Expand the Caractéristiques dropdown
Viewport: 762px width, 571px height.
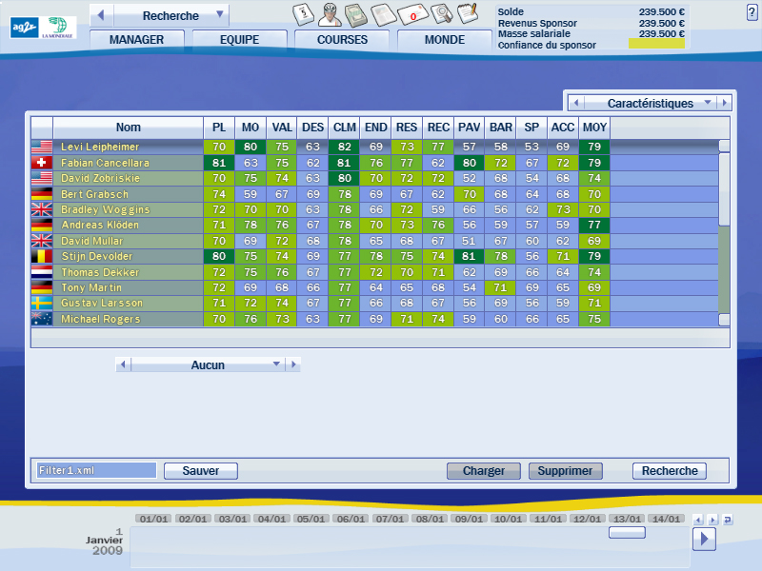click(x=707, y=102)
